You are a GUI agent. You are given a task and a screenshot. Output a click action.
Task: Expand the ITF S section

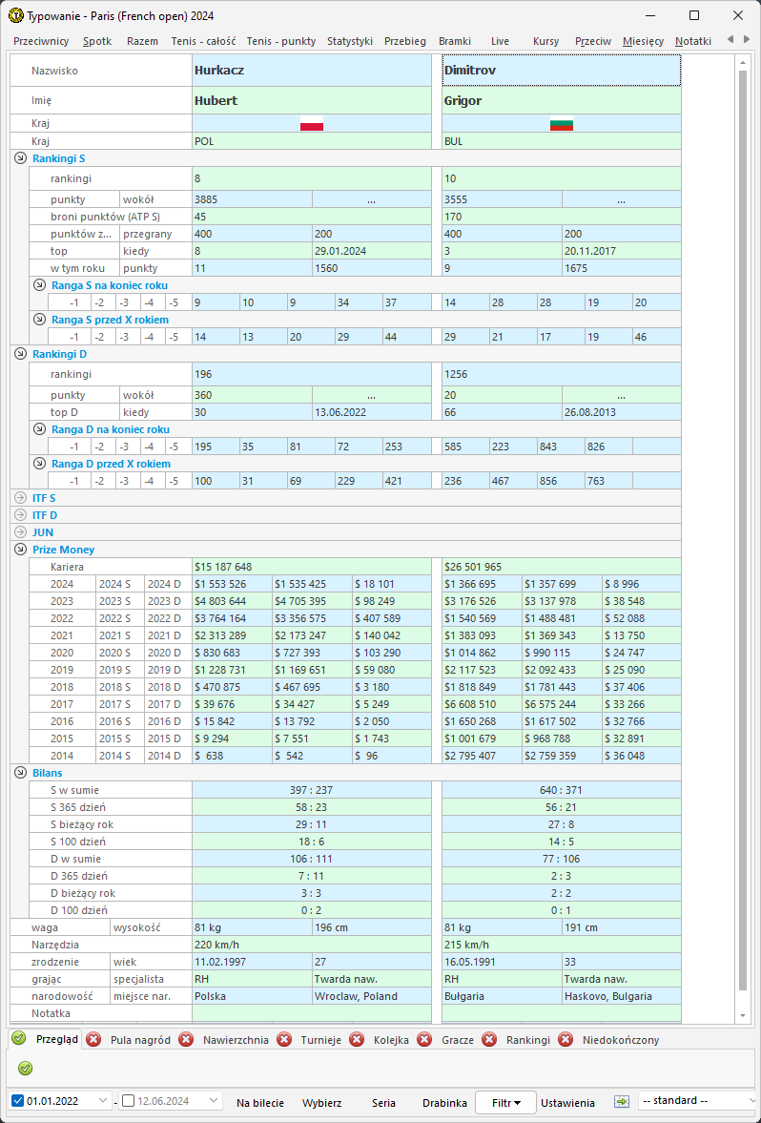(21, 497)
